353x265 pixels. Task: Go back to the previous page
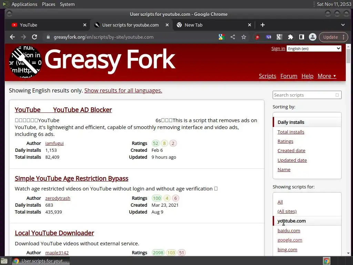click(x=12, y=37)
